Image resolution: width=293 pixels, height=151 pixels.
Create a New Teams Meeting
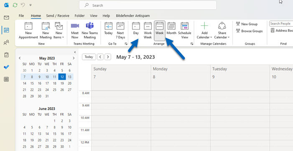(x=90, y=30)
